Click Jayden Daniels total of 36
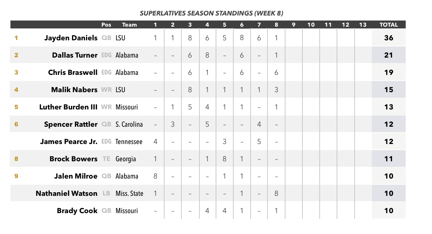The height and width of the screenshot is (234, 432). [x=389, y=38]
